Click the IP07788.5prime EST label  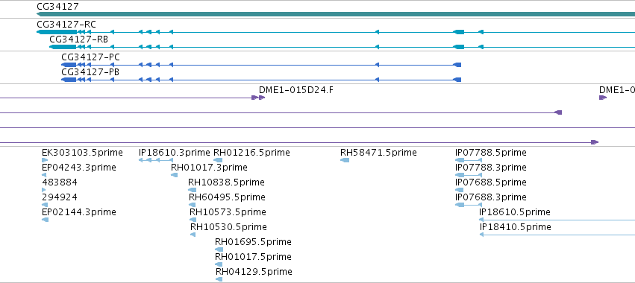click(x=491, y=153)
